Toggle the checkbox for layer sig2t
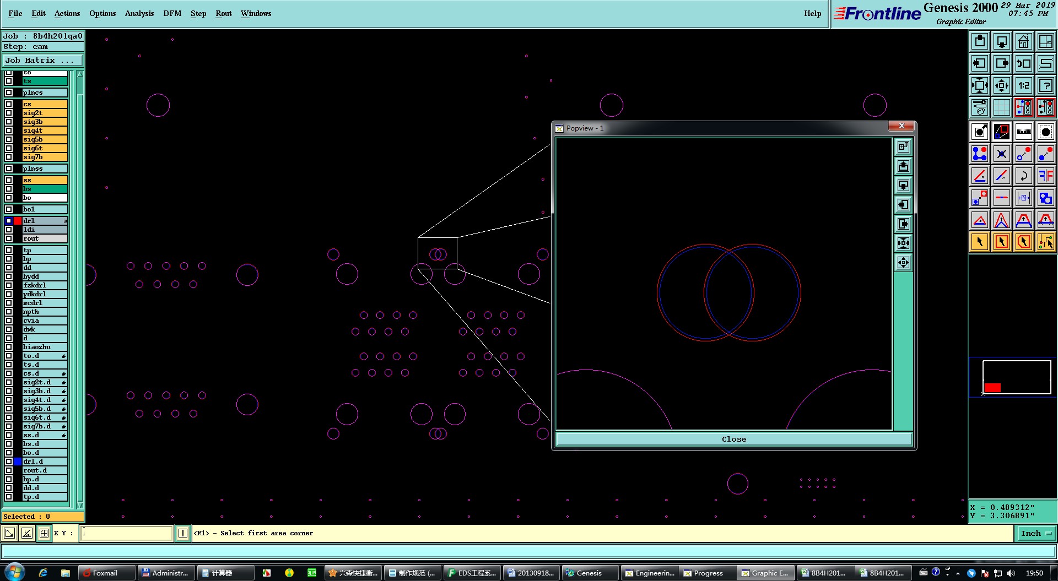 (9, 113)
